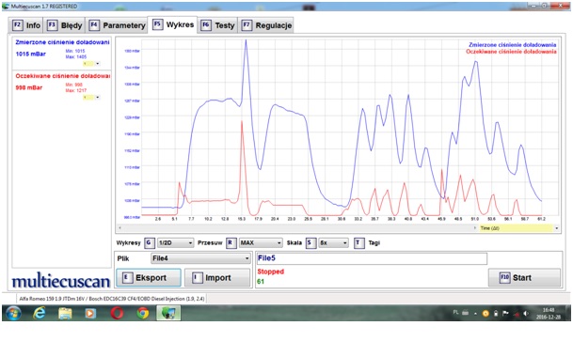Click the Start F10 button
This screenshot has height=357, width=573.
[524, 278]
